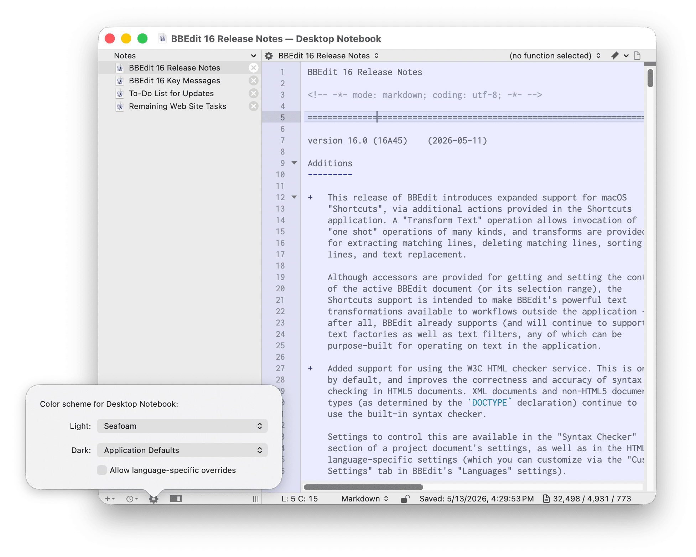Click the 32,498 / 4,931 / 773 document statistics
The image size is (696, 557).
point(592,499)
